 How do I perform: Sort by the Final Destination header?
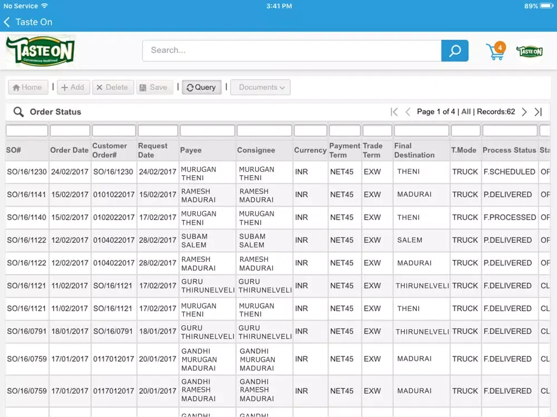tap(414, 150)
